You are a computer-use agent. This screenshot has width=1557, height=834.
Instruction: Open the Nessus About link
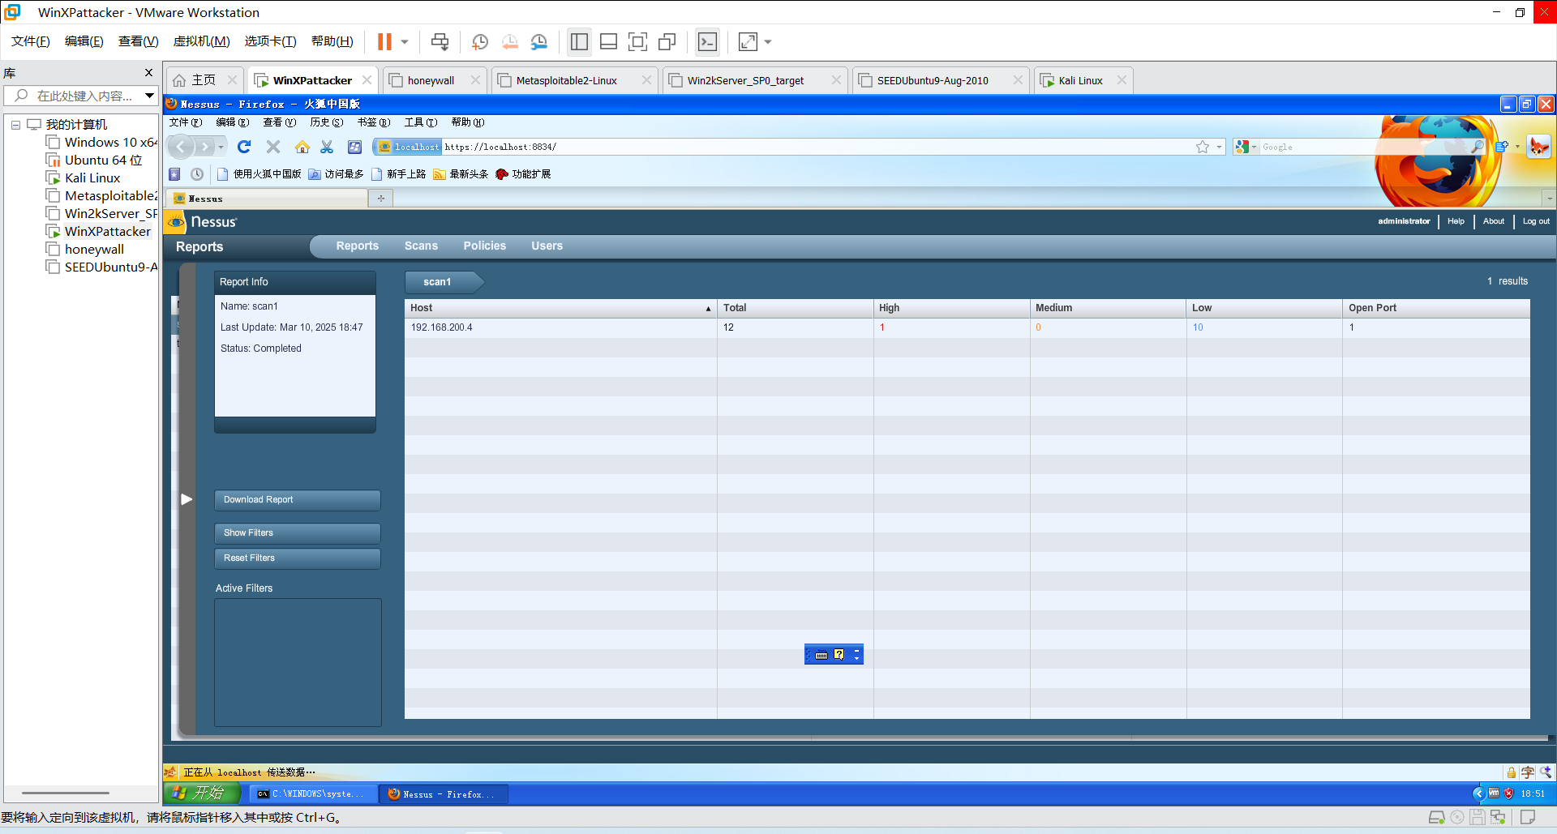click(x=1494, y=221)
